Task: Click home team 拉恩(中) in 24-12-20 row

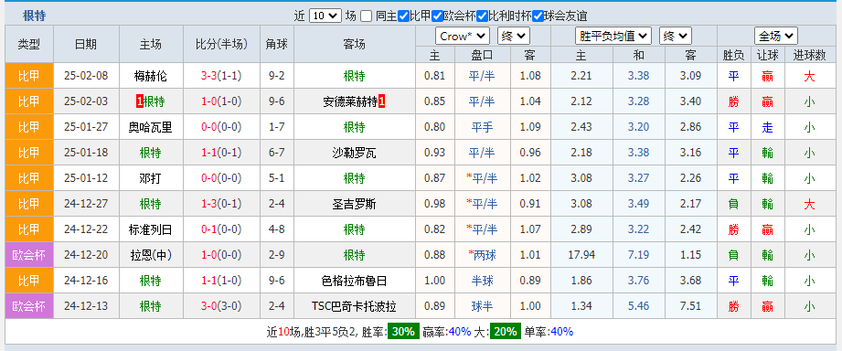Action: tap(150, 255)
